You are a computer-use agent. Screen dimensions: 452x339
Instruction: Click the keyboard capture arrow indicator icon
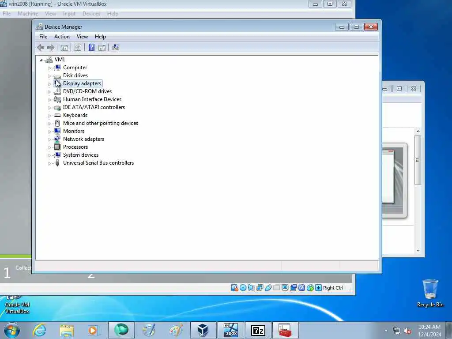[x=318, y=288]
